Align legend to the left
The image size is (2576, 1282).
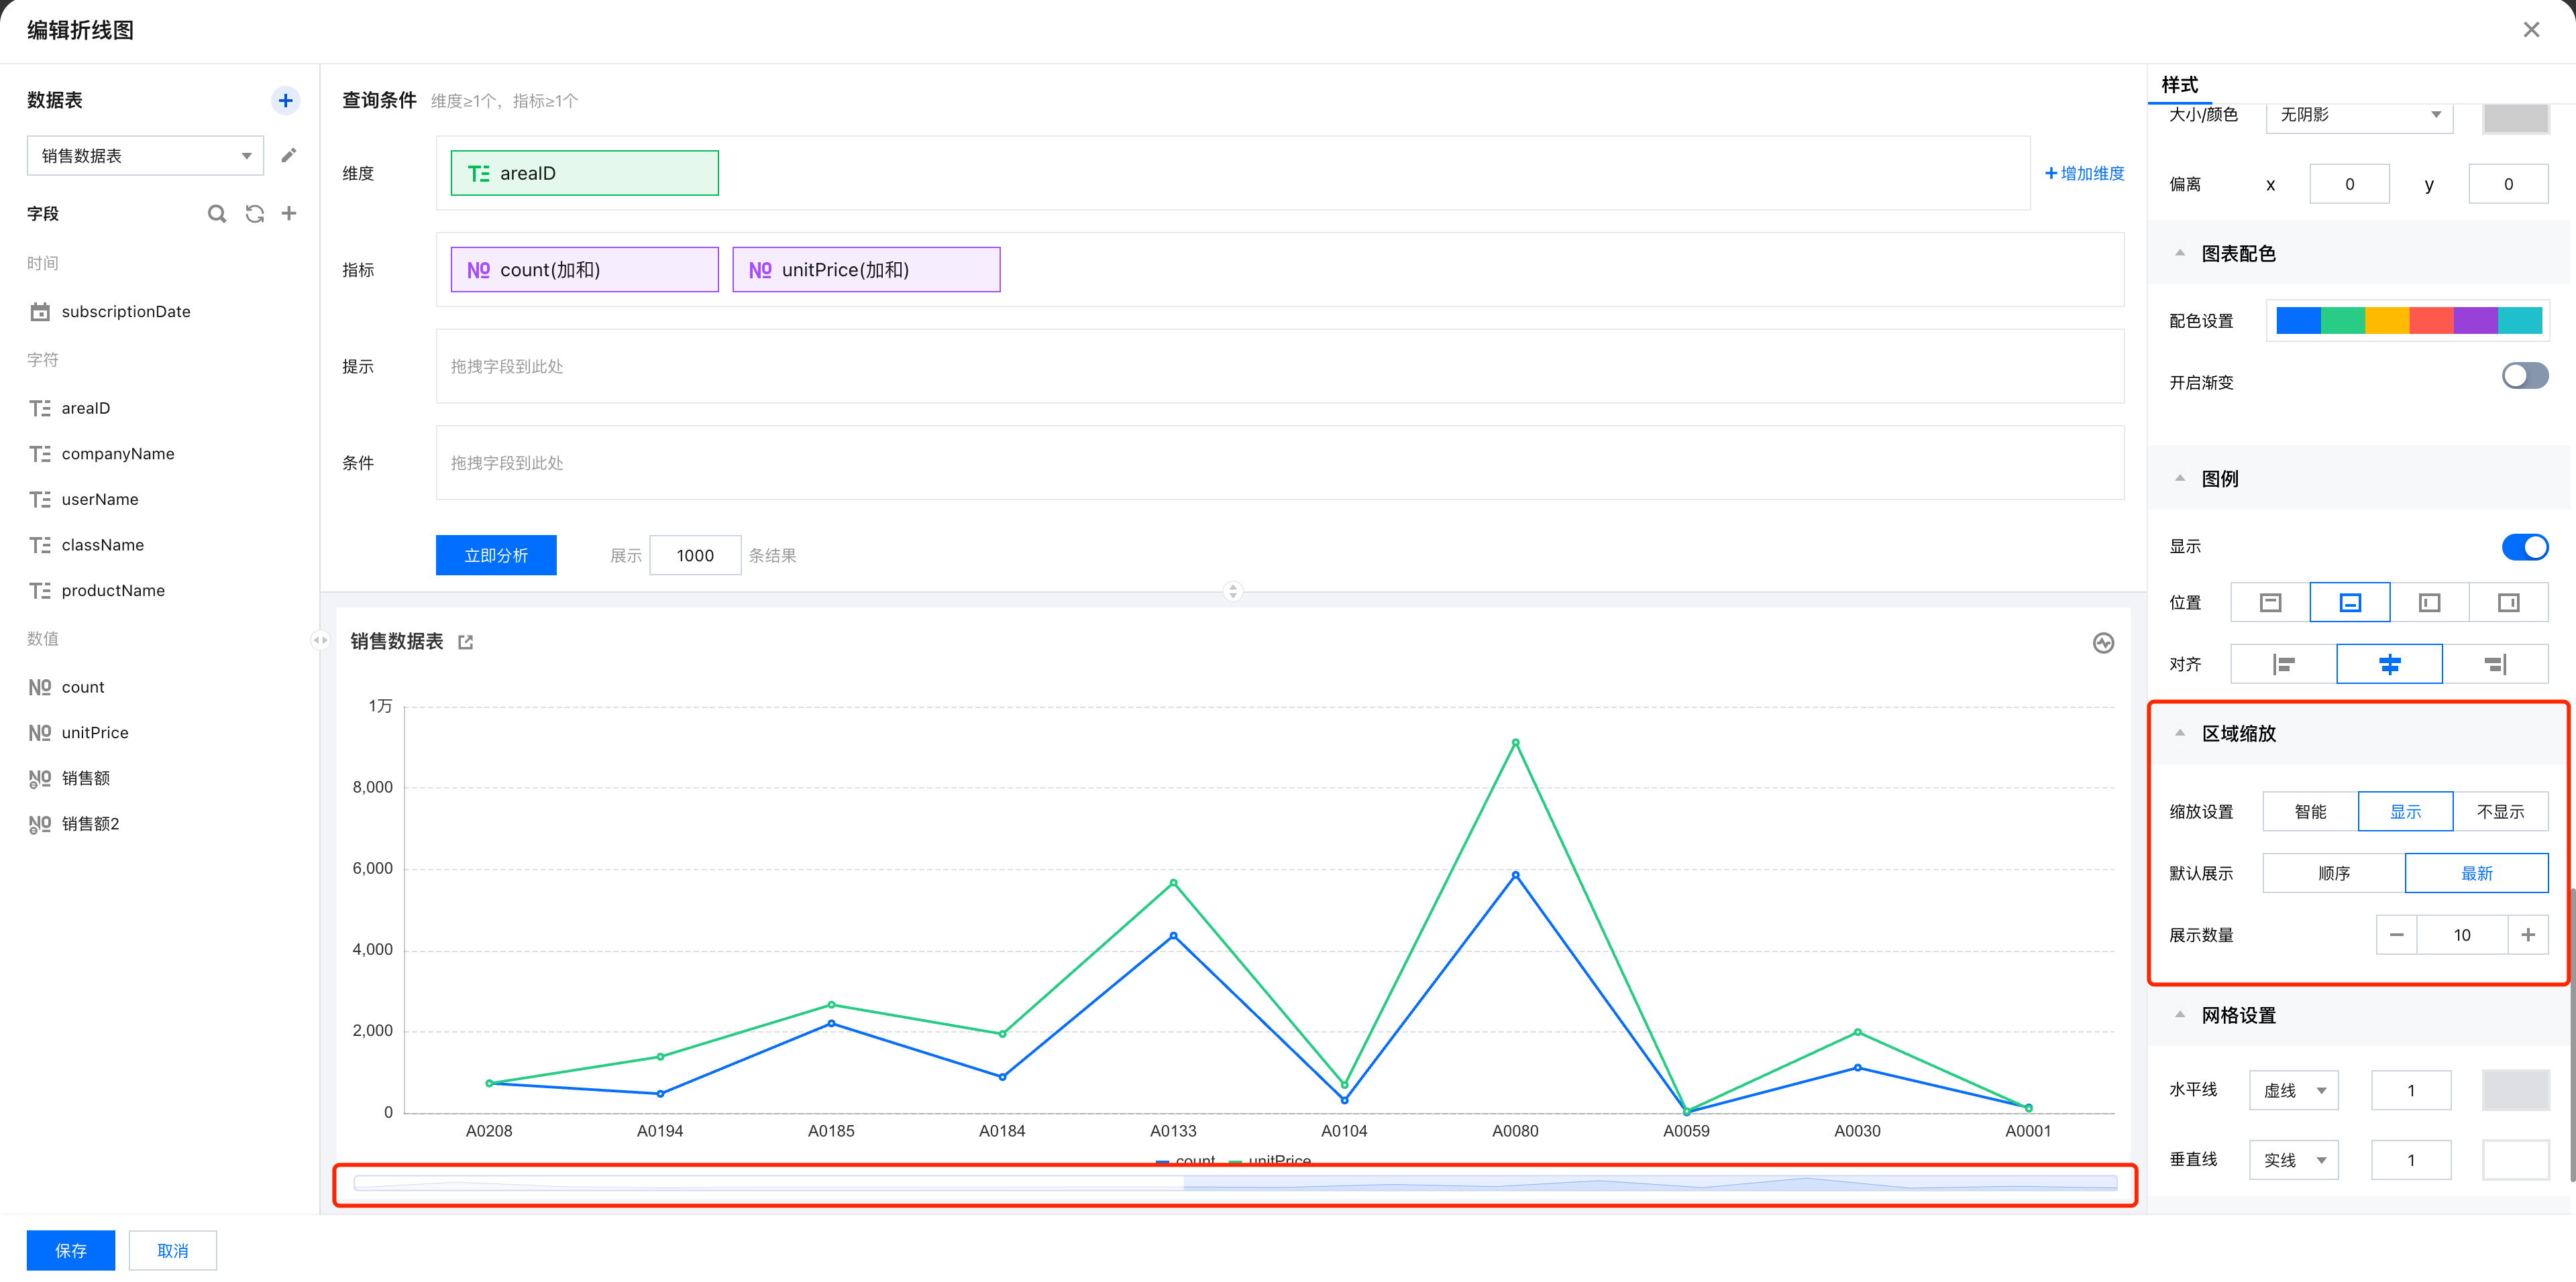tap(2283, 664)
